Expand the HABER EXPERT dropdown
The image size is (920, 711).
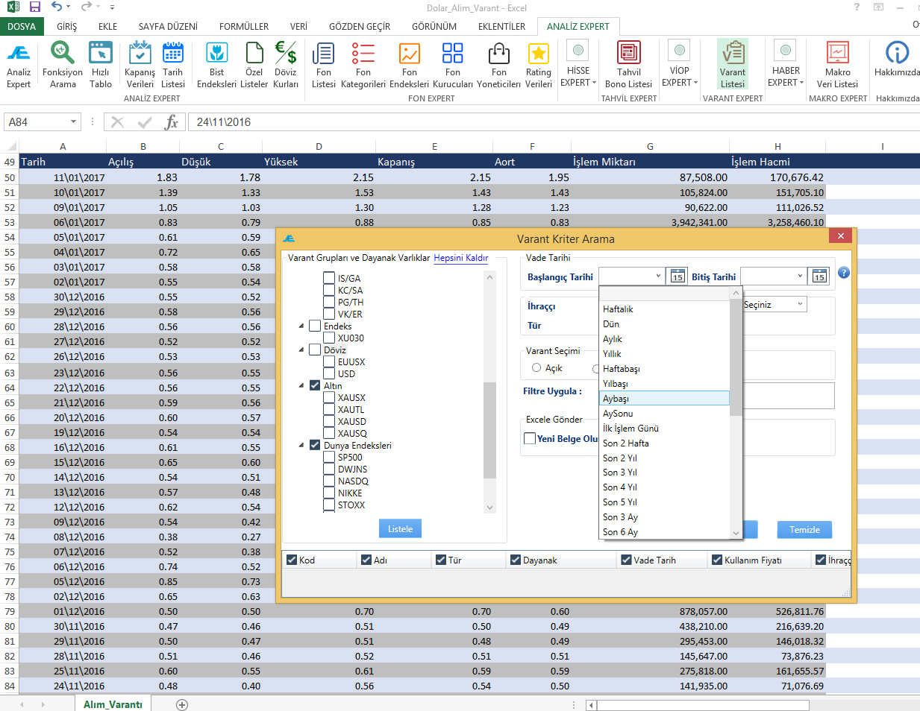pyautogui.click(x=786, y=65)
